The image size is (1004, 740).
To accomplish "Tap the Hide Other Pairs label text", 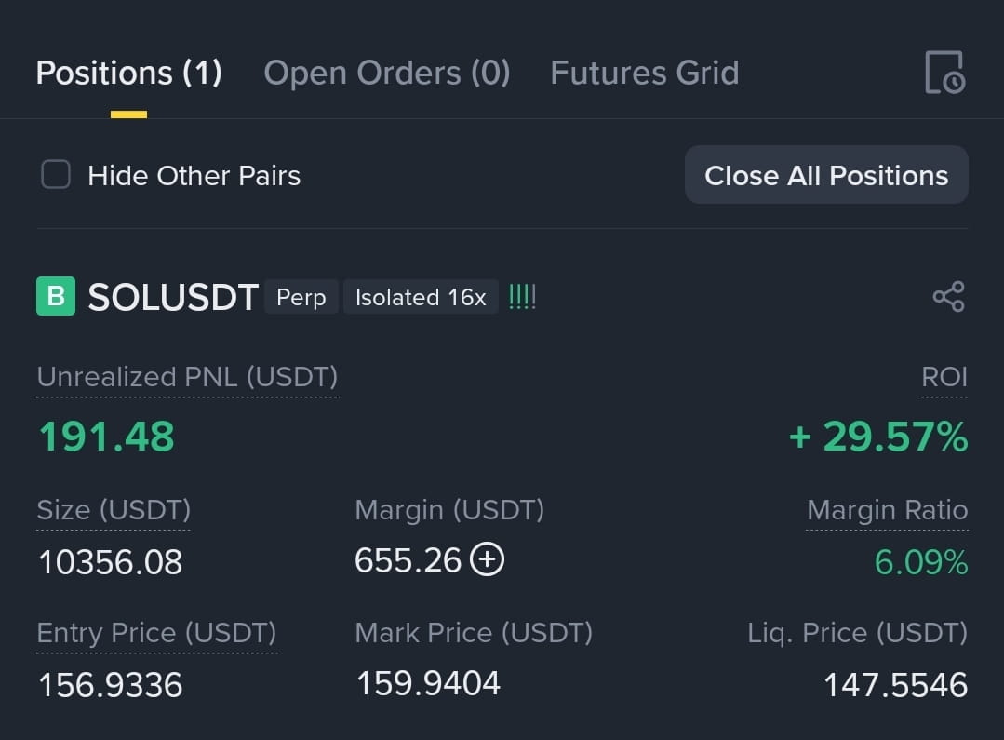I will [x=194, y=176].
